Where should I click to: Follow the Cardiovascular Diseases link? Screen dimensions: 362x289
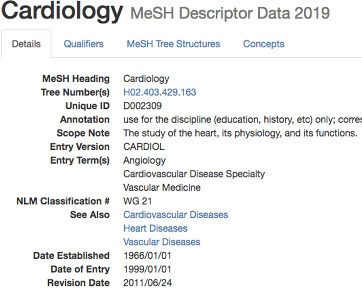coord(175,215)
